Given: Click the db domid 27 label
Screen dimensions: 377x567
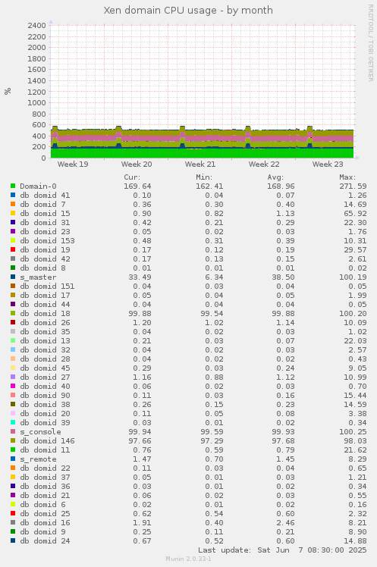Looking at the screenshot, I should click(45, 377).
